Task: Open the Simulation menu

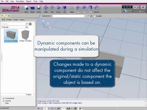Action: 20,1
